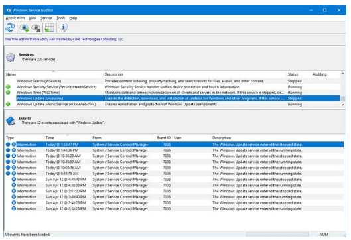Click green status dot for Windows Time
Image resolution: width=351 pixels, height=240 pixels.
[x=8, y=92]
